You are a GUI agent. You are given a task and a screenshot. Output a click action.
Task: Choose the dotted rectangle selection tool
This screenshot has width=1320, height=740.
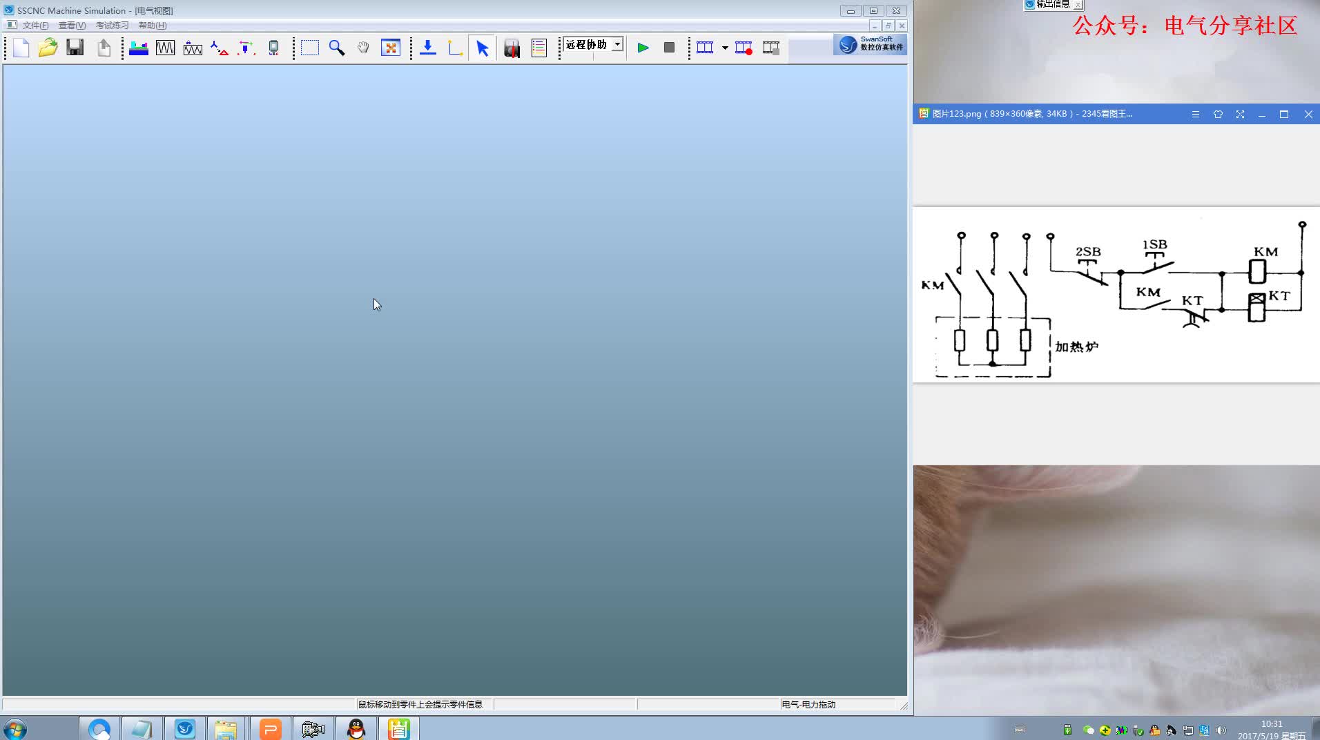(309, 48)
